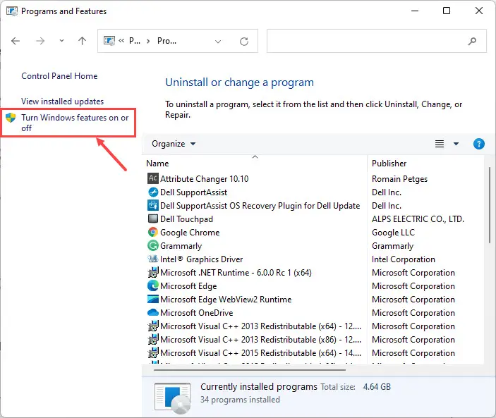
Task: Click the Programs and Features title bar icon
Action: [12, 11]
